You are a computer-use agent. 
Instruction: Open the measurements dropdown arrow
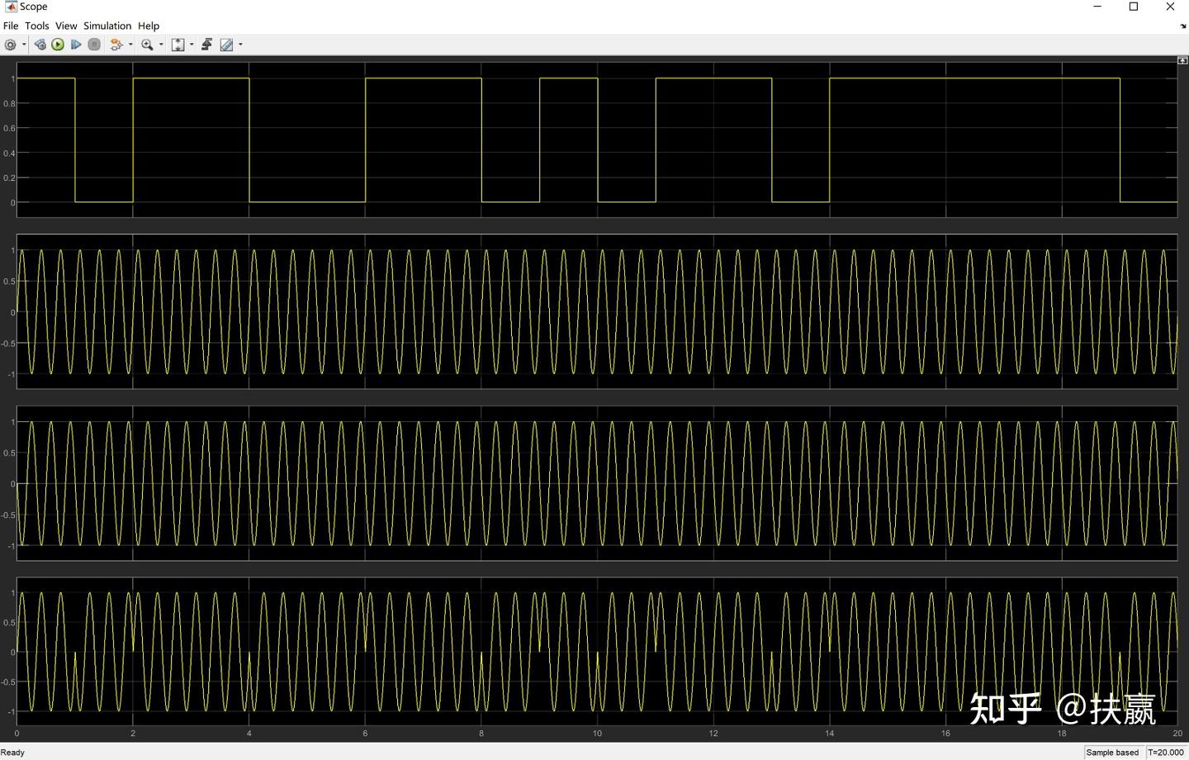click(240, 45)
